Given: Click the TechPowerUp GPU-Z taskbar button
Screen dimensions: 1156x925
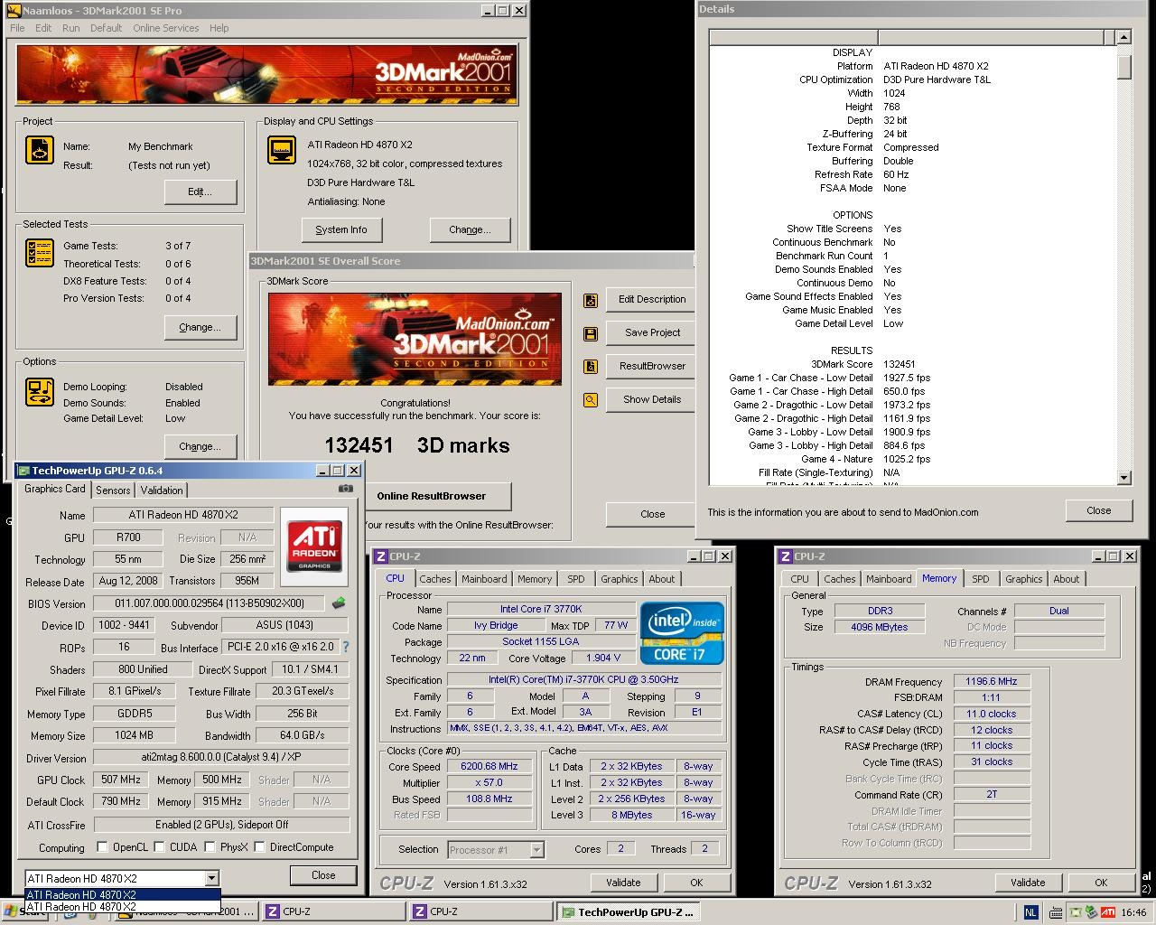Looking at the screenshot, I should (627, 912).
